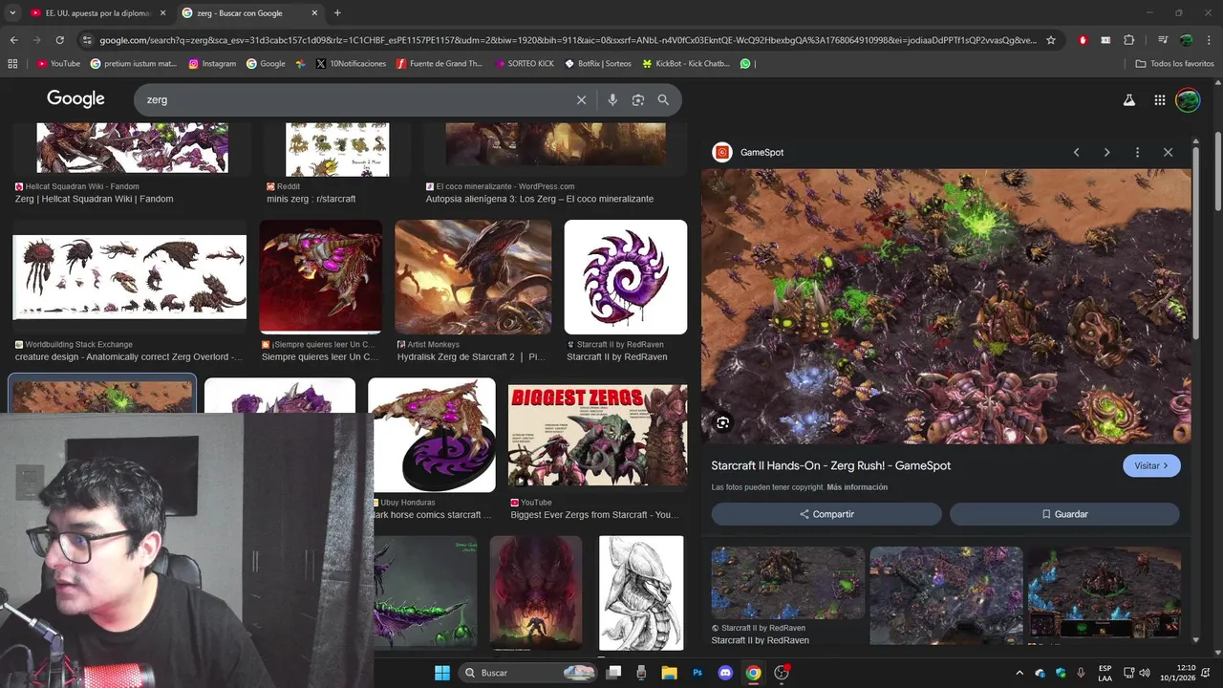
Task: Open the Hydralisk Zerg de Starcraft 2 thumbnail
Action: click(473, 277)
